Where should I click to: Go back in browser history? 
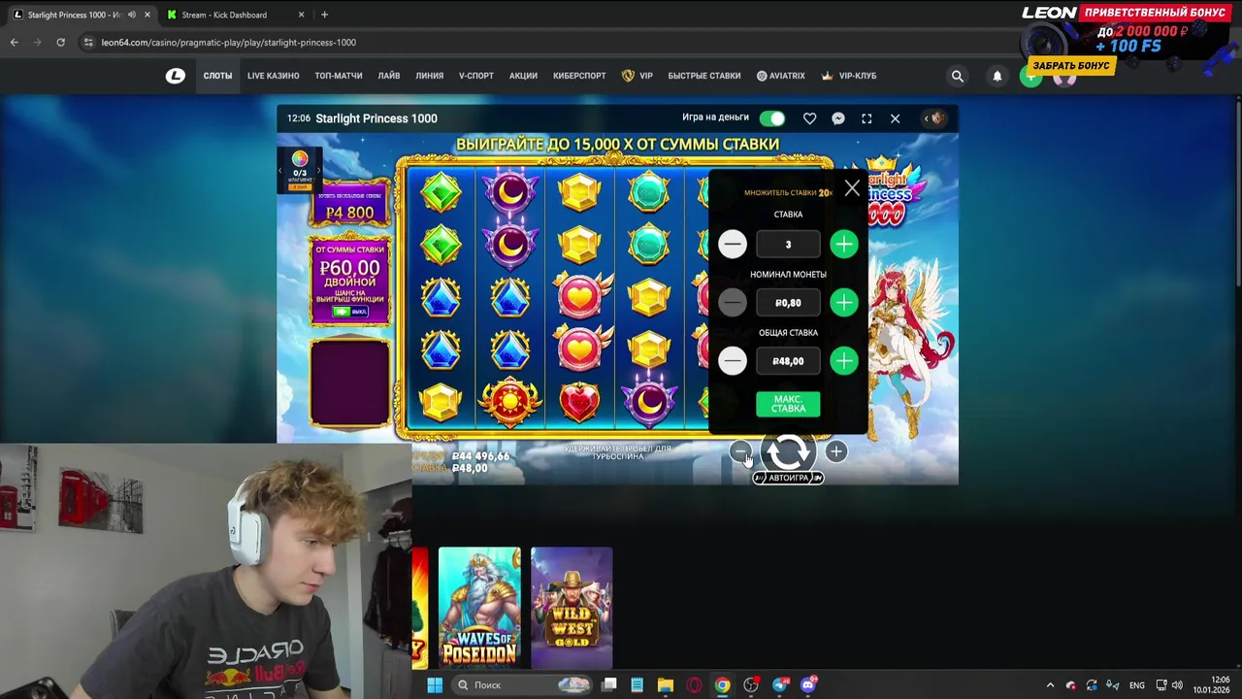[x=14, y=43]
